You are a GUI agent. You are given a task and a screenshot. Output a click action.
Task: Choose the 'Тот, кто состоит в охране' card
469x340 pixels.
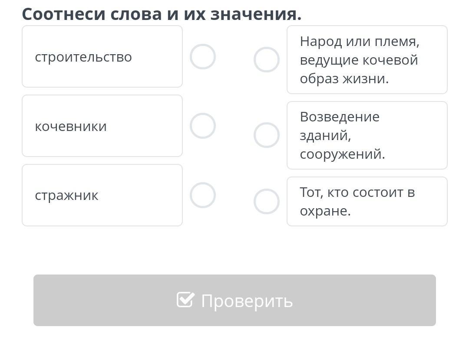[x=367, y=202]
